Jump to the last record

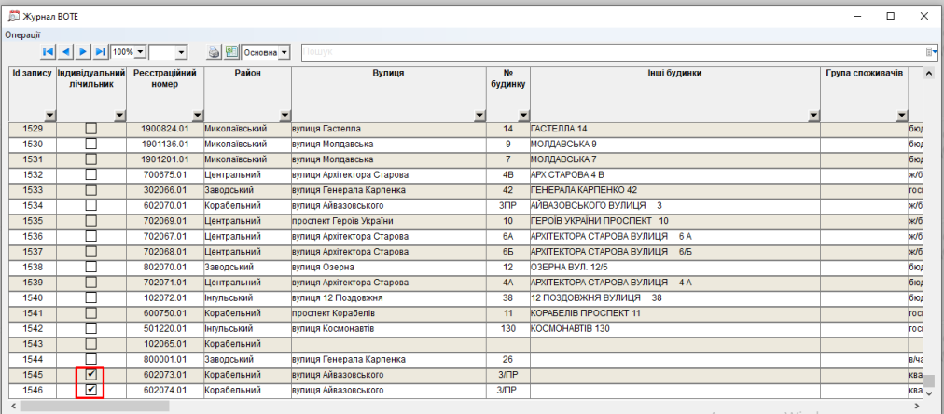[x=100, y=52]
